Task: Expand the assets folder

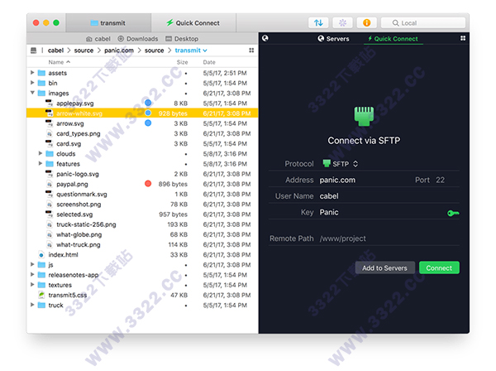Action: pos(32,73)
